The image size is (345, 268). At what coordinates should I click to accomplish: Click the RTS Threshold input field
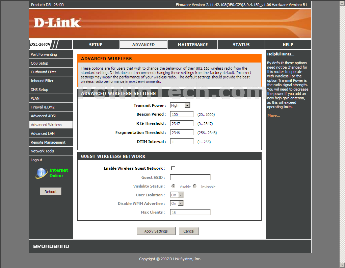coord(182,123)
